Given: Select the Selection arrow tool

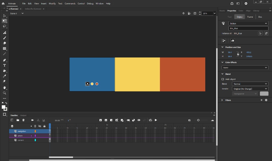Looking at the screenshot, I should 5,16.
